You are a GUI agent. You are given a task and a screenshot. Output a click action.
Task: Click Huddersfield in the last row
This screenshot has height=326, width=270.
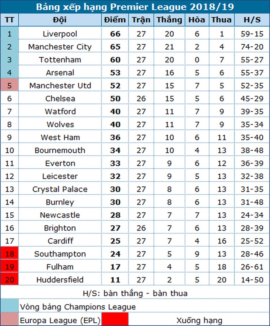point(60,280)
